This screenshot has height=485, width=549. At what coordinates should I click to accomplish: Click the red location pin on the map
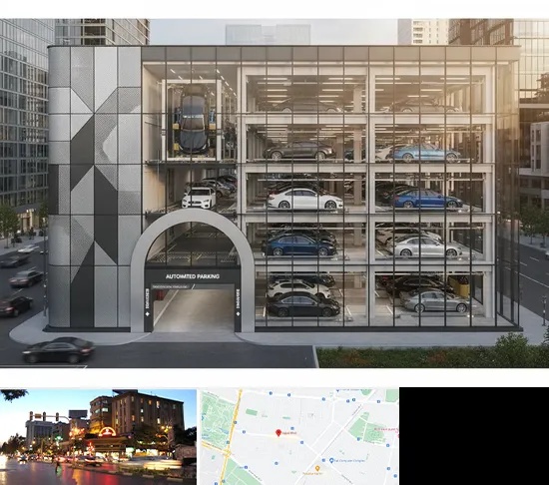(278, 433)
